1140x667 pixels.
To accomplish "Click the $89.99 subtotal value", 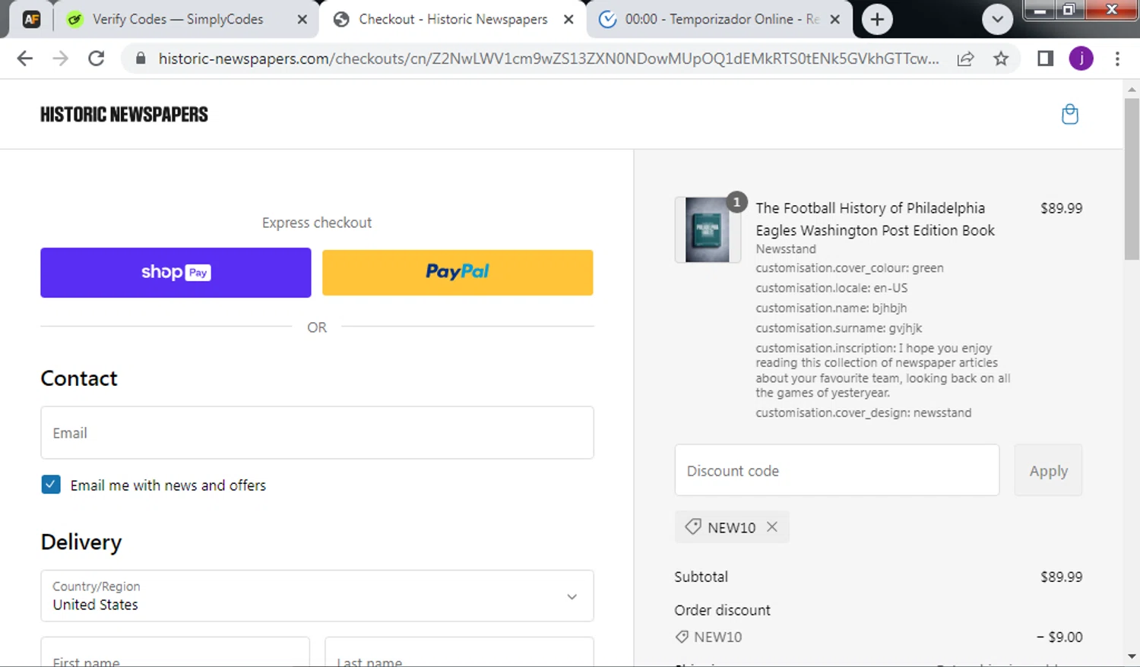I will (x=1061, y=577).
